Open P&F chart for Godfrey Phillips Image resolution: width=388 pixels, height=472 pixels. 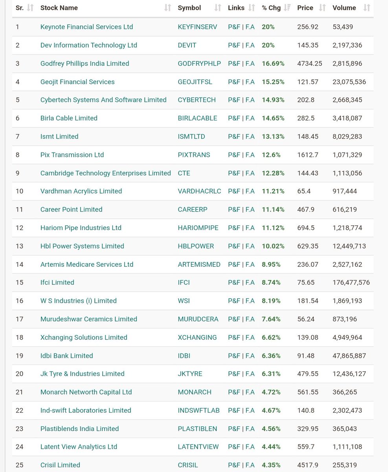point(234,63)
